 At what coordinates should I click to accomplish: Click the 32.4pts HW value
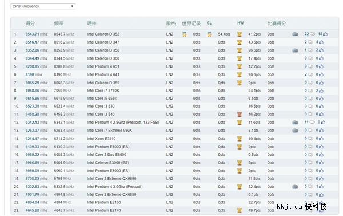pos(254,187)
